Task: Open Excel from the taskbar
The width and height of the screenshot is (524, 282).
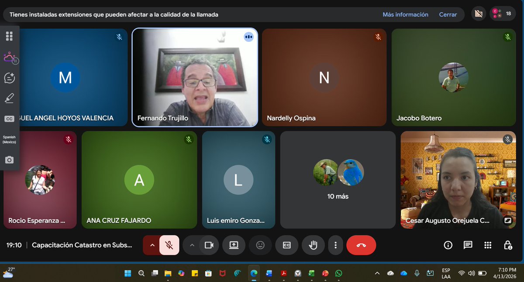Action: (x=311, y=273)
